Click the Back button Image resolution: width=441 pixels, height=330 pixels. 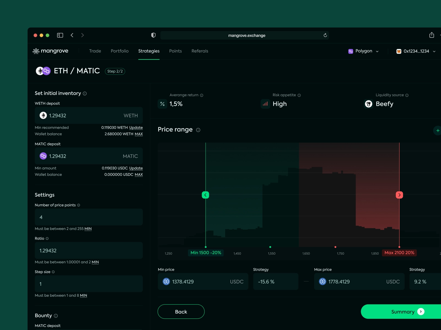coord(181,312)
